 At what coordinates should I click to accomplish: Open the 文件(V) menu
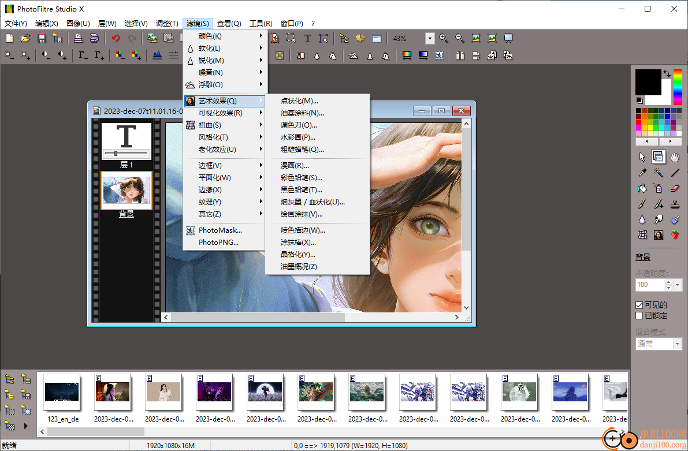[x=16, y=23]
